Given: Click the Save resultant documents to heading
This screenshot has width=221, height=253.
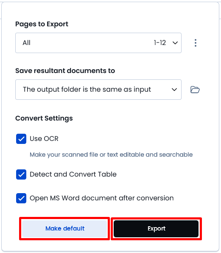Looking at the screenshot, I should [x=65, y=70].
